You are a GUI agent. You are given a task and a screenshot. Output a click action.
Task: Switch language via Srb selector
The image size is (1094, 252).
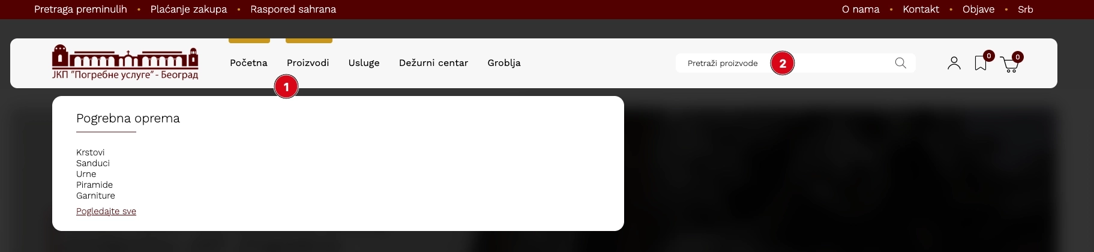tap(1026, 9)
